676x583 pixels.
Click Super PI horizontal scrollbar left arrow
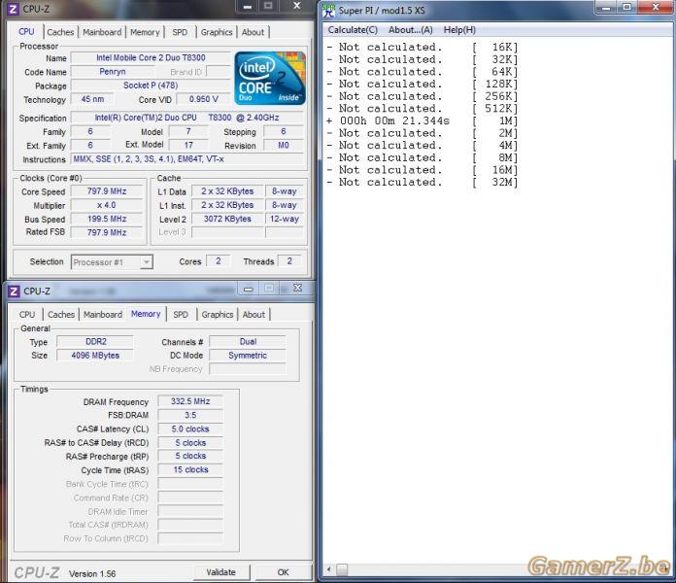click(329, 569)
